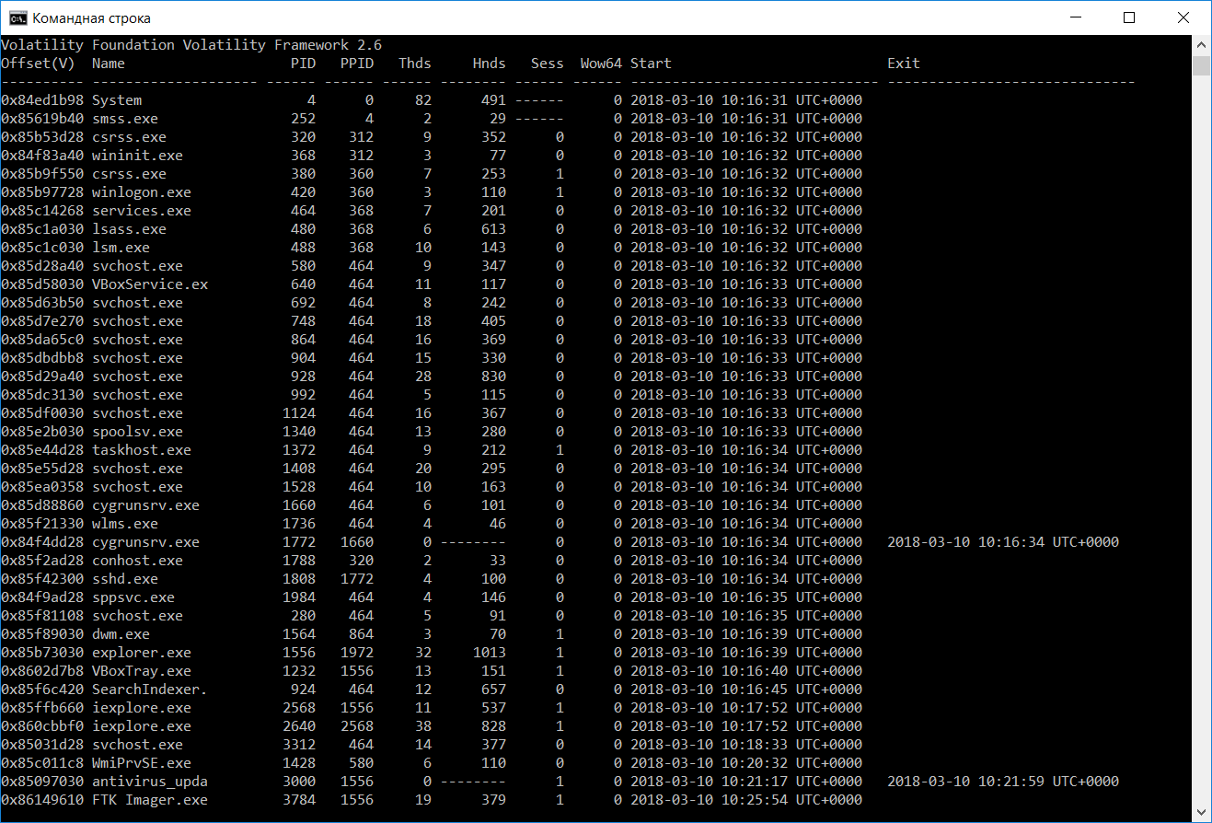Click PID 2640 of iexplore.exe
1212x823 pixels.
point(299,726)
